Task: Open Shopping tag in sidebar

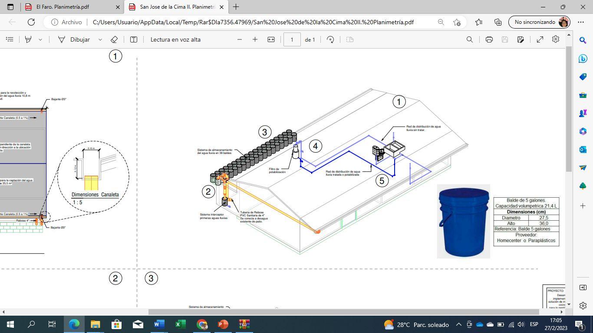Action: (583, 77)
